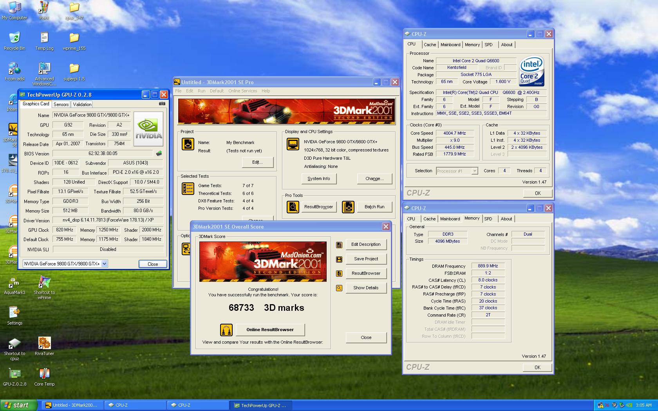Open Processor #1 selection dropdown in CPU-Z
This screenshot has height=411, width=658.
[x=475, y=171]
